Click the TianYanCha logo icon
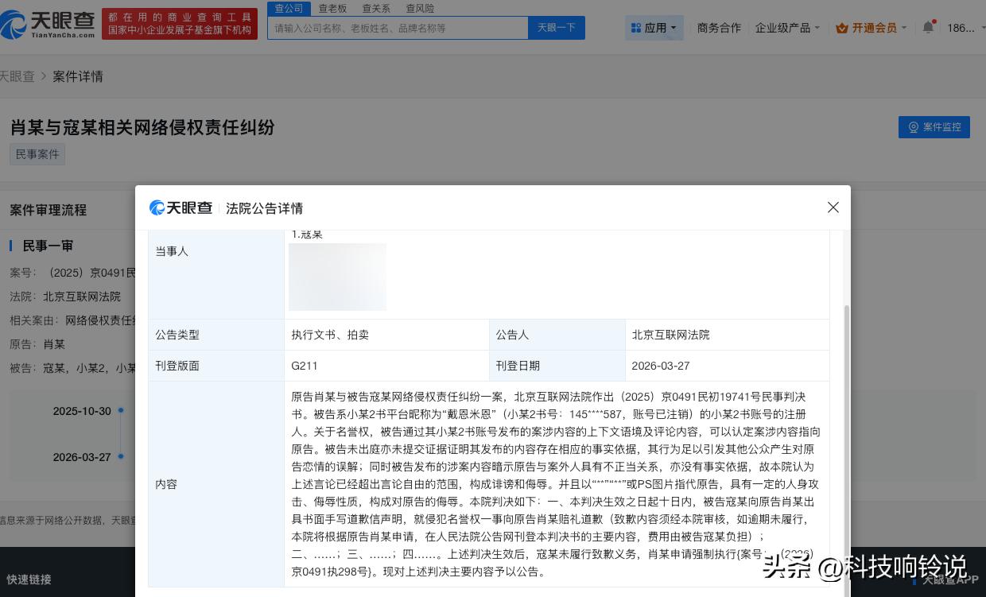The width and height of the screenshot is (986, 597). (x=12, y=25)
